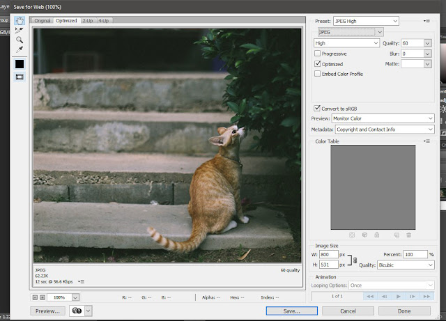Open the JPEG file format dropdown
Viewport: 446px width, 321px height.
pos(351,32)
